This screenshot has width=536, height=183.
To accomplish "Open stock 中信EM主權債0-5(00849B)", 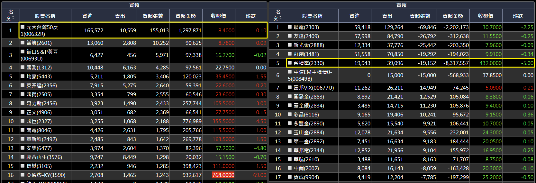I will point(310,75).
